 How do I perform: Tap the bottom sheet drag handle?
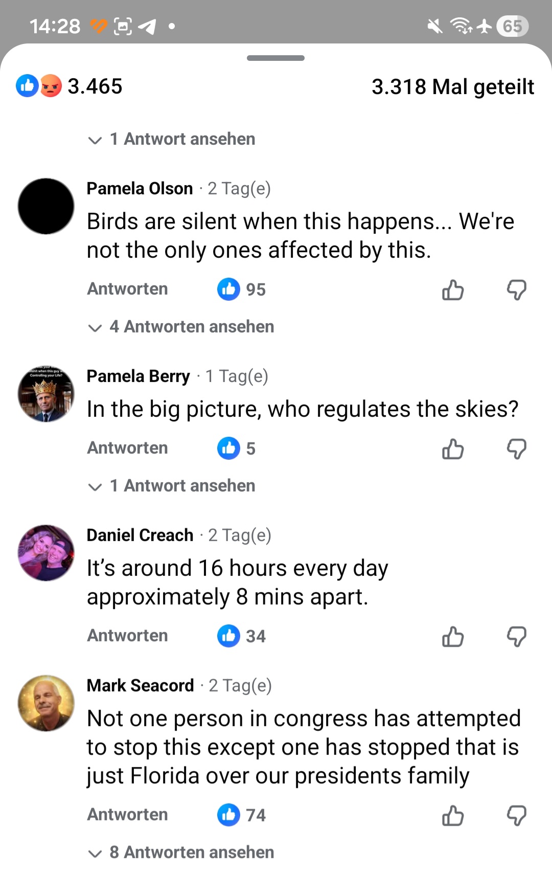[x=275, y=58]
